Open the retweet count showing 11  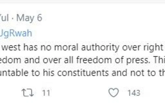pyautogui.click(x=46, y=93)
